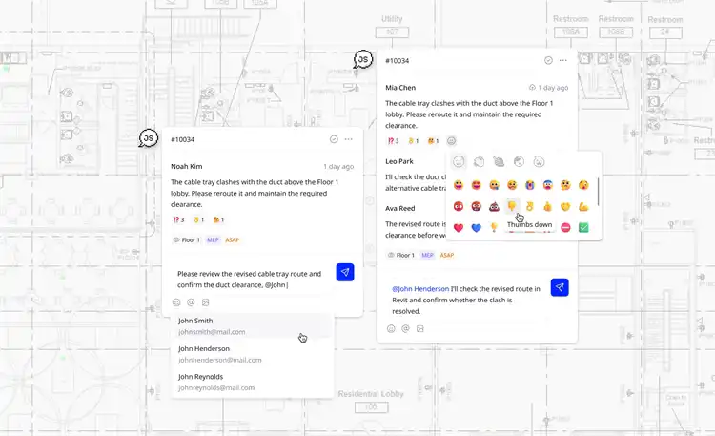Select John Reynolds from mention suggestions
Viewport: 715px width, 436px height.
point(252,382)
